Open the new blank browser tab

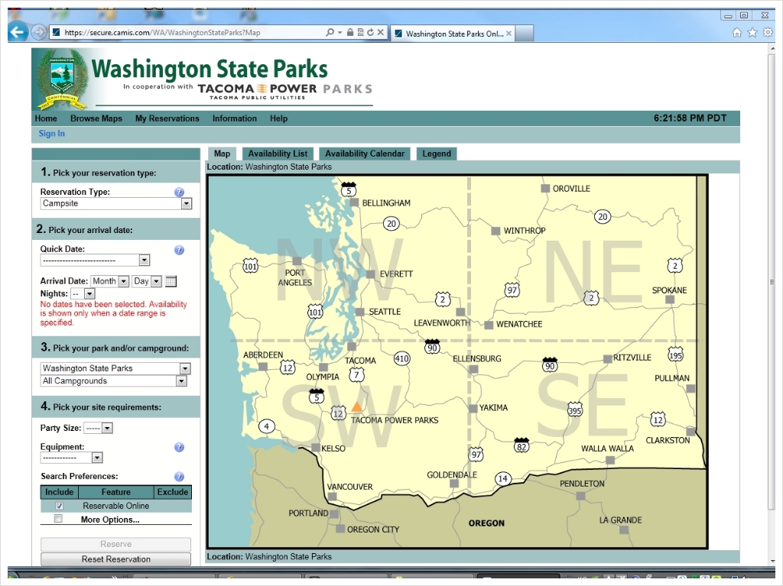point(524,34)
